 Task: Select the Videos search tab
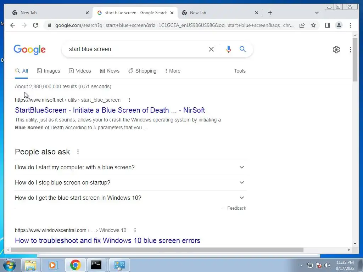coord(80,71)
